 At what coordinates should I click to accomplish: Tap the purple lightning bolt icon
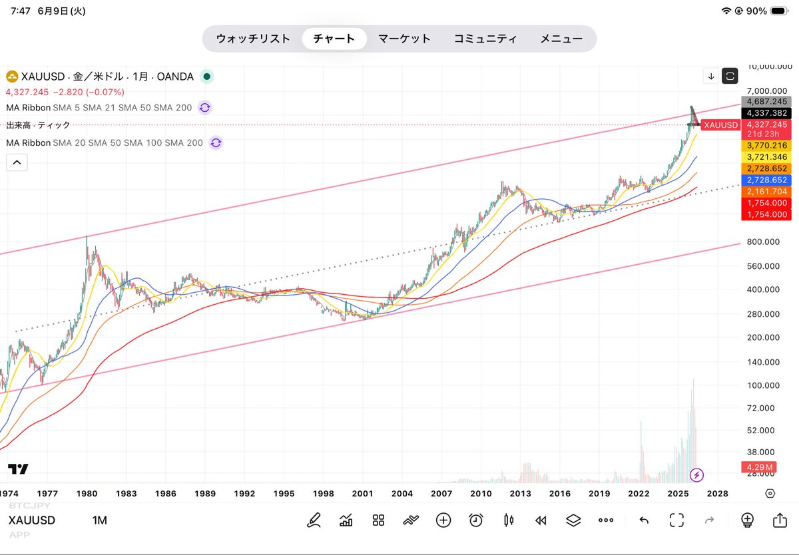point(696,474)
